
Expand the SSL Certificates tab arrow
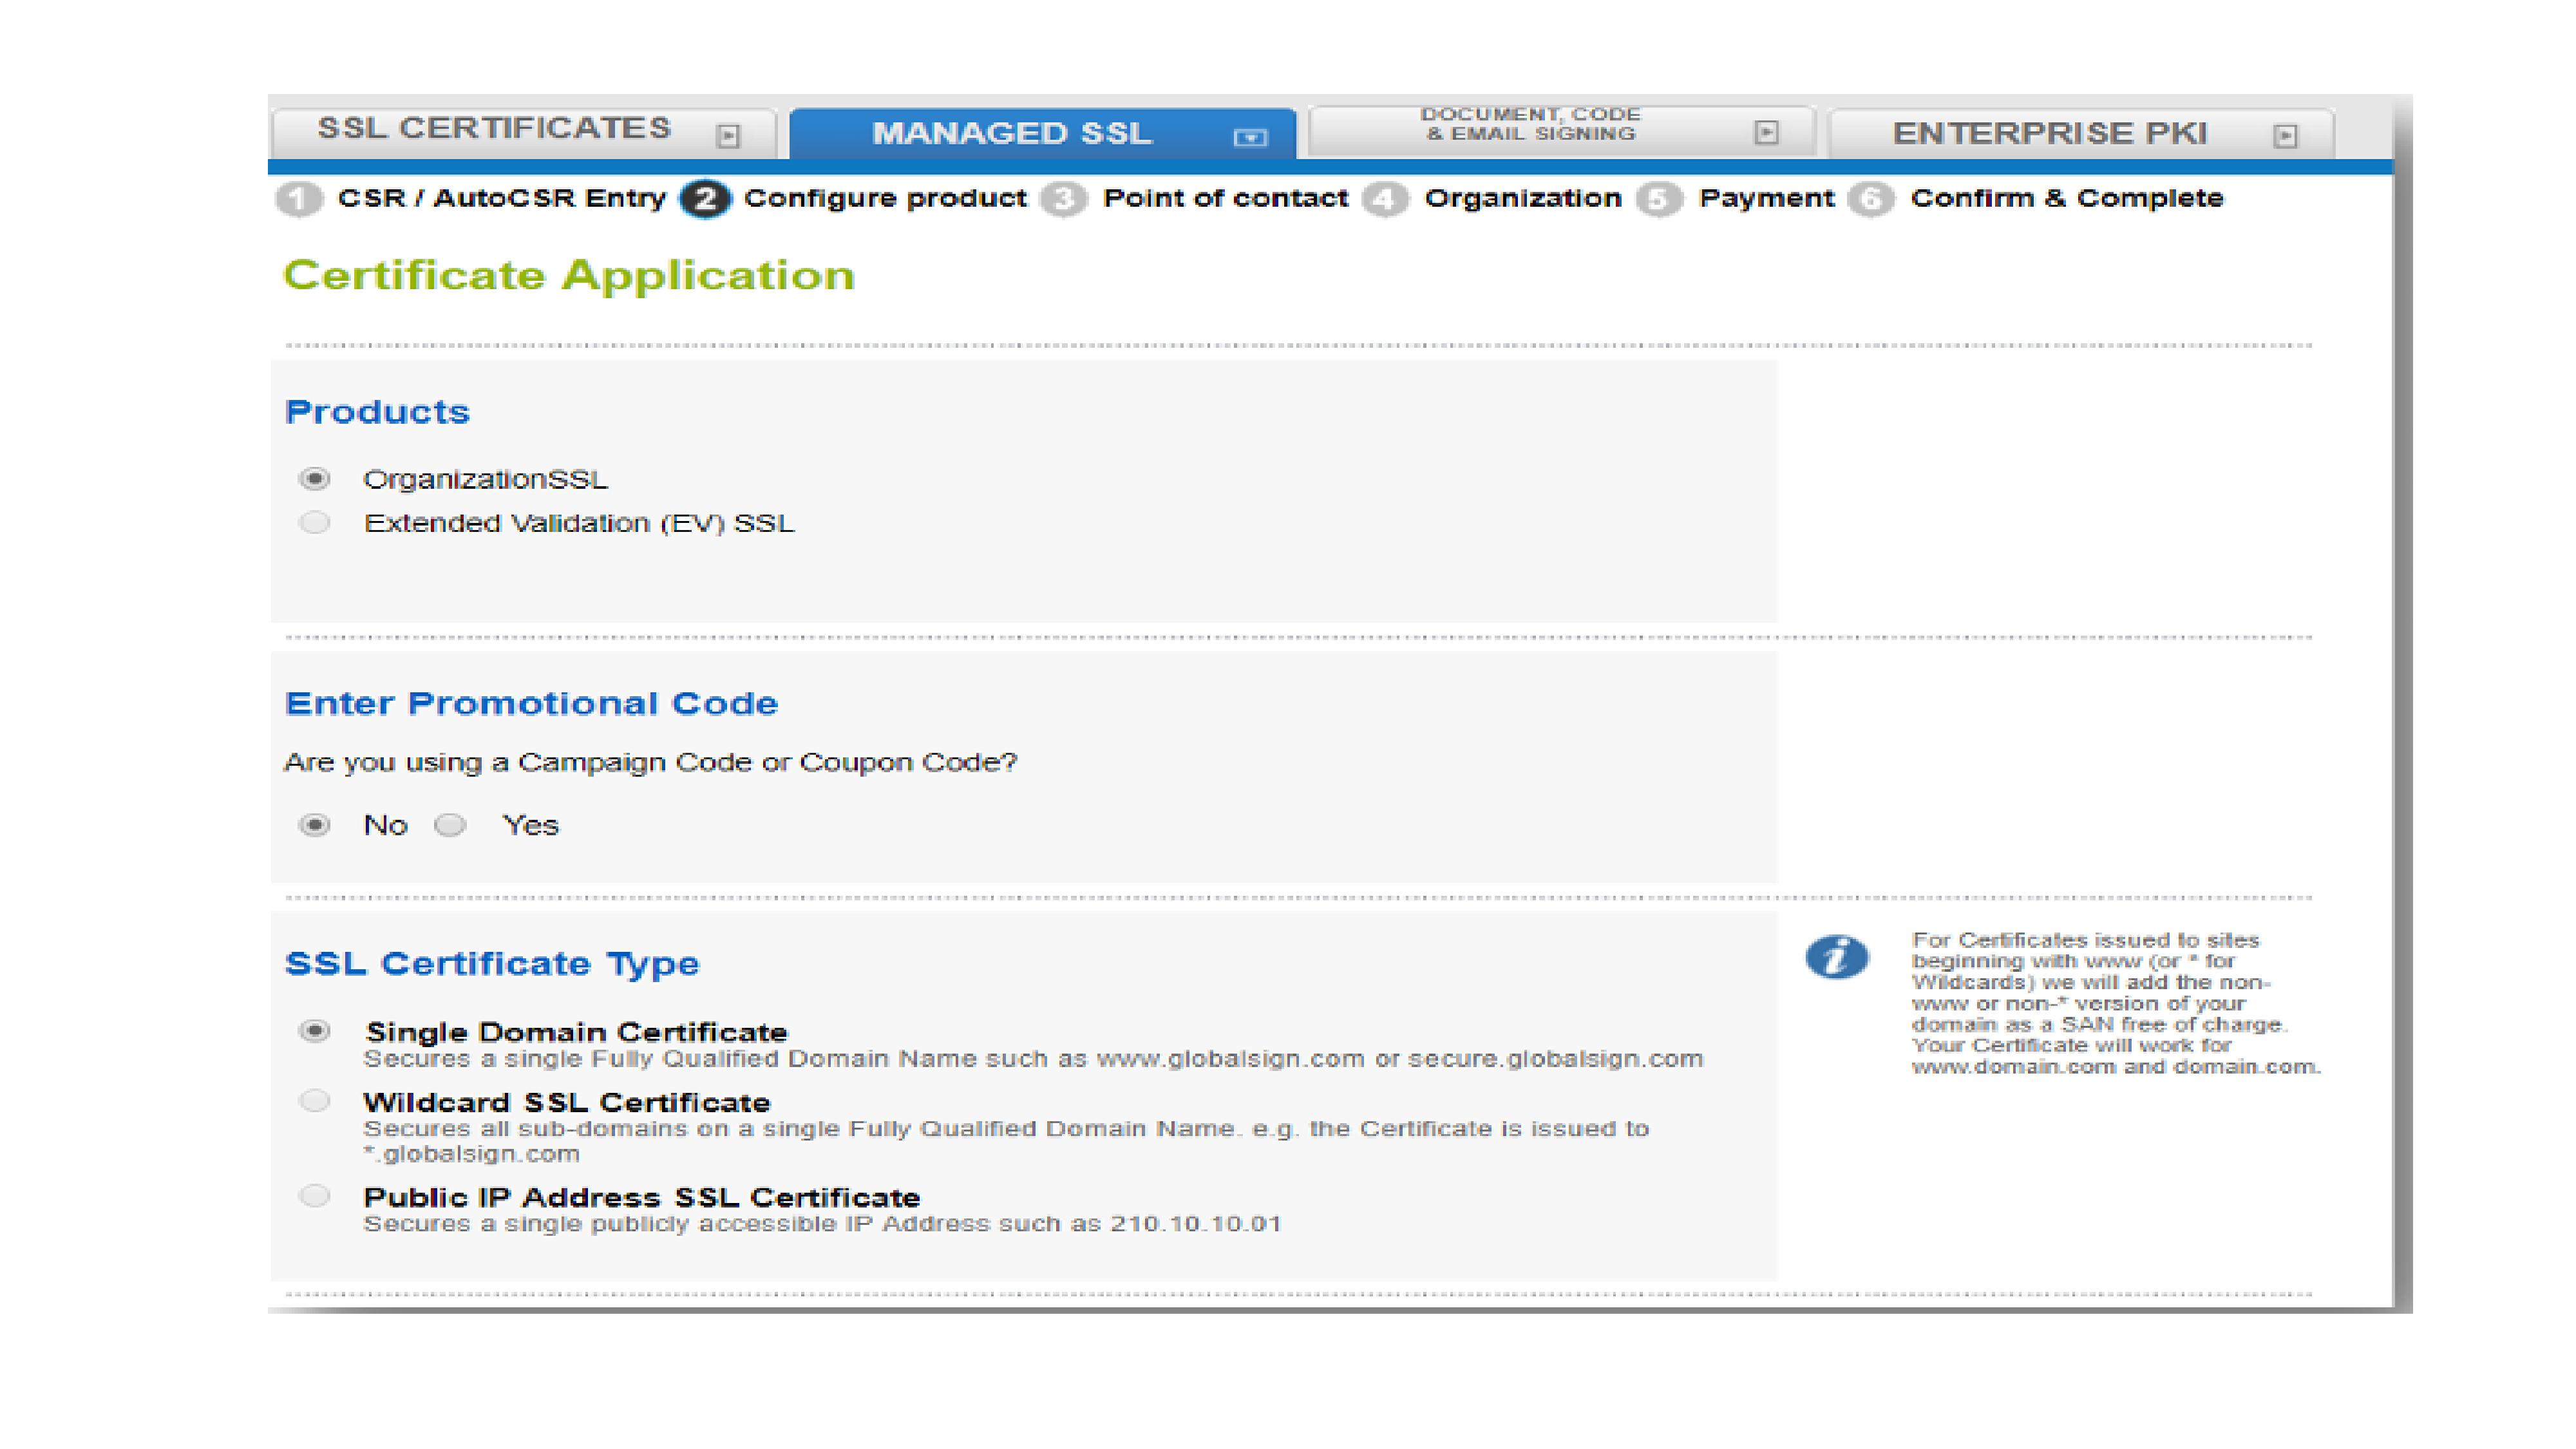[729, 136]
